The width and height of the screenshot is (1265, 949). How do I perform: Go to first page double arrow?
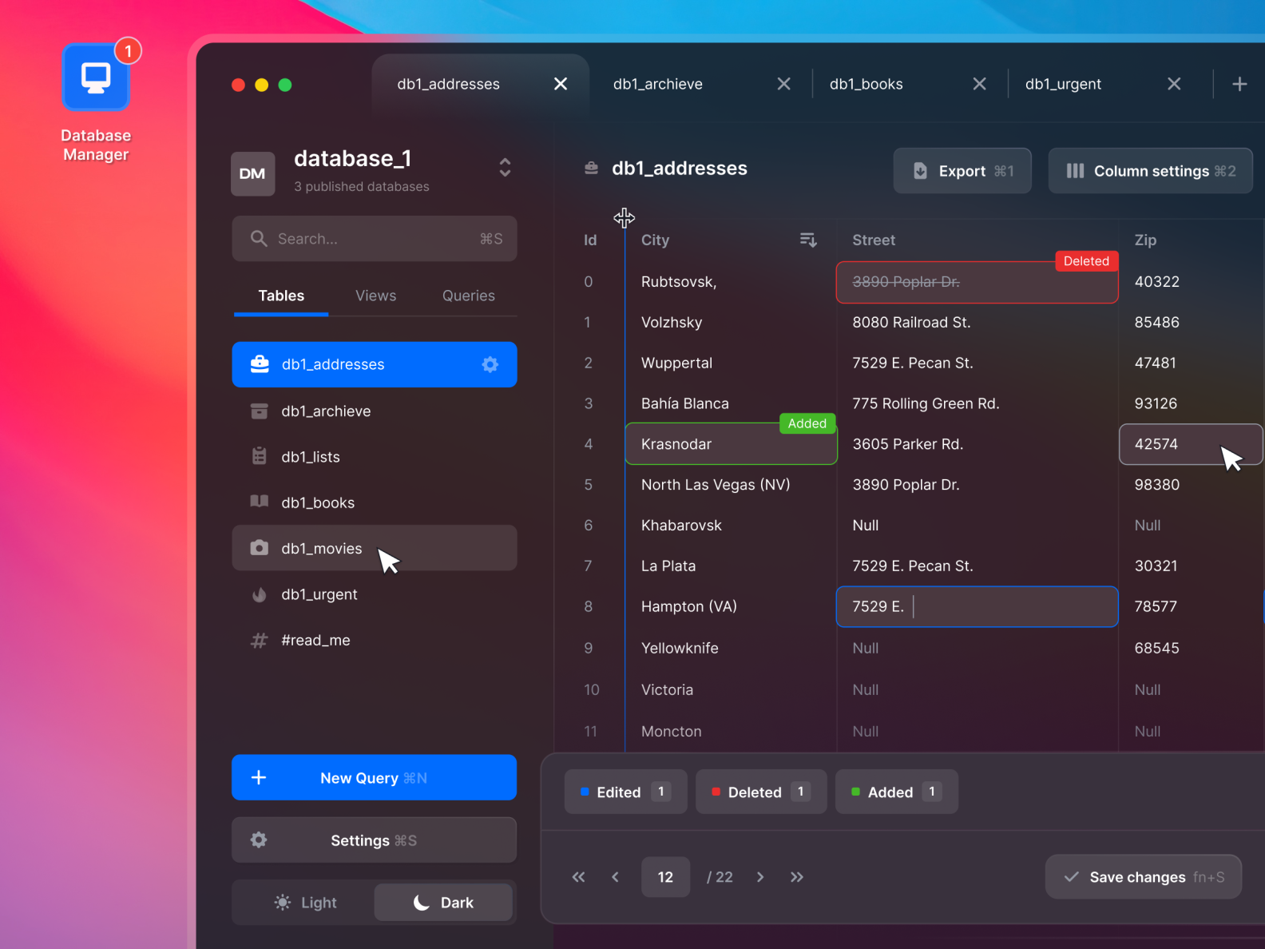click(579, 877)
